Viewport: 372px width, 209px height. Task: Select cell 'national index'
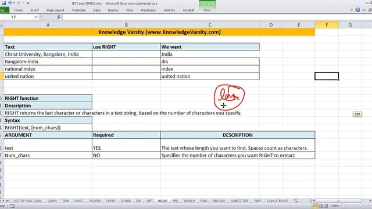[48, 69]
